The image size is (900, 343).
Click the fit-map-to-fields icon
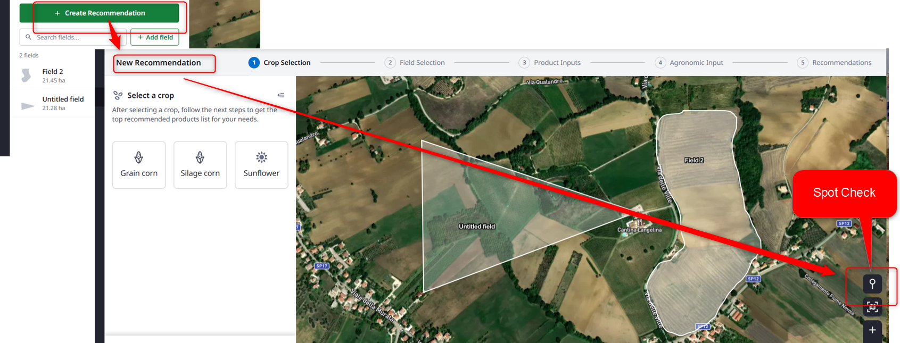coord(872,307)
